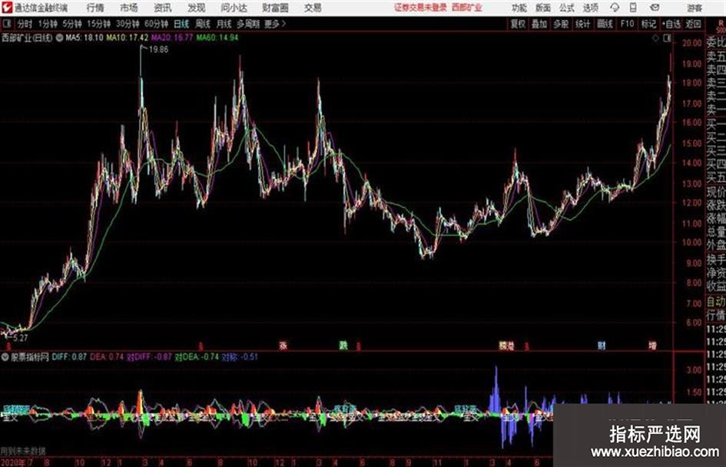Click MA10: 17.42 indicator value
Image resolution: width=726 pixels, height=467 pixels.
128,38
